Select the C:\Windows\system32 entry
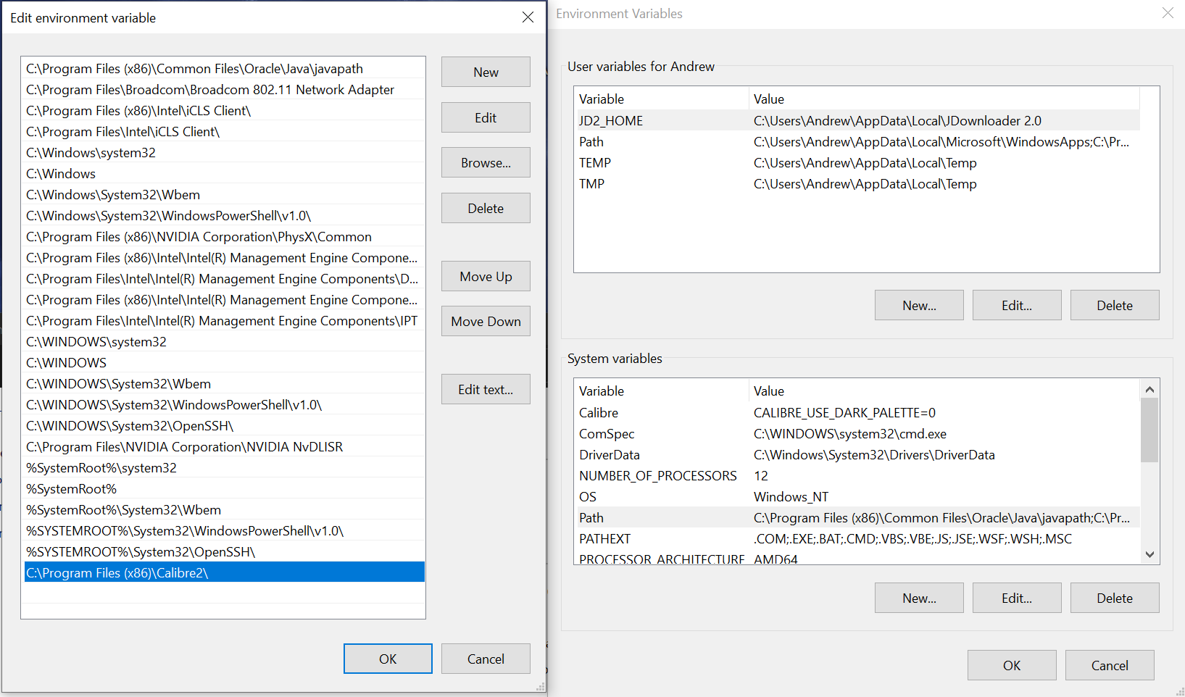This screenshot has width=1185, height=697. pos(225,152)
